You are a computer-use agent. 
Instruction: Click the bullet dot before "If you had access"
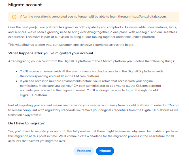pyautogui.click(x=17, y=81)
